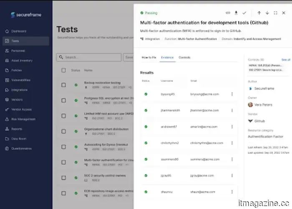
Task: Go to previous test with up arrow
Action: [259, 13]
